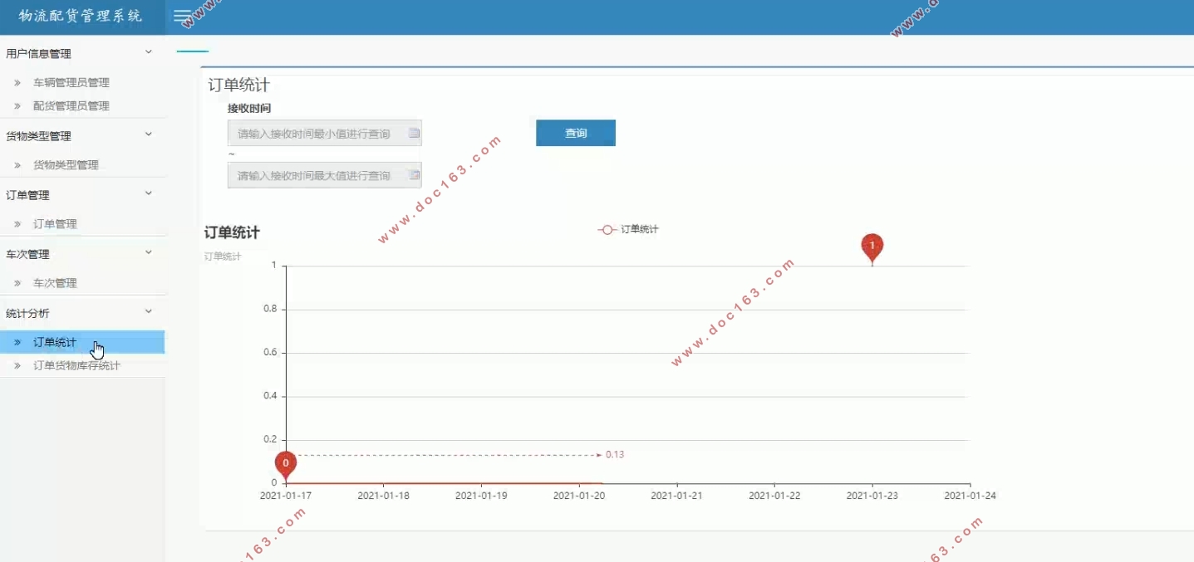1194x562 pixels.
Task: Click the double-arrow icon beside 订单统计
Action: tap(17, 342)
